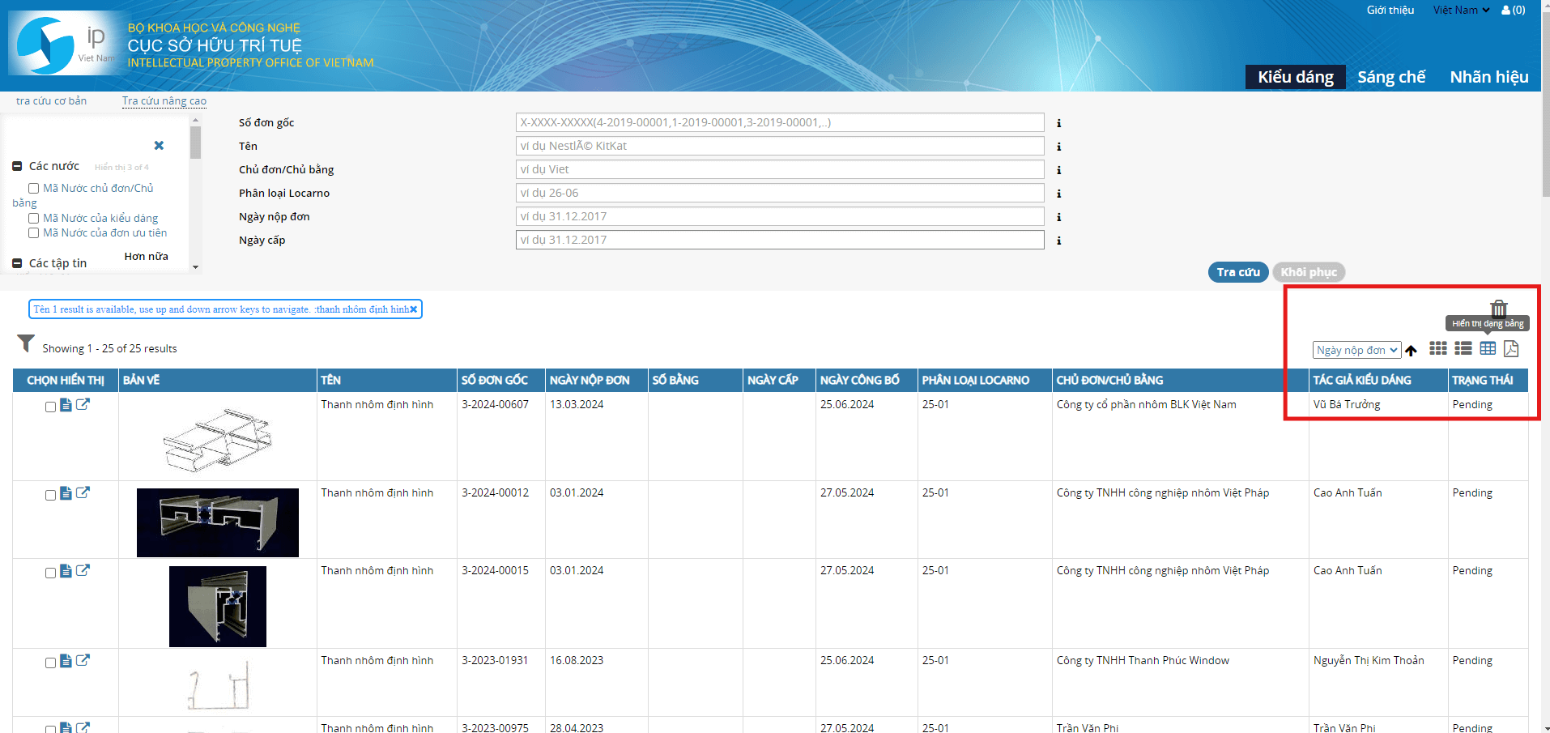Click the trash bin icon
Viewport: 1550px width, 733px height.
click(x=1499, y=309)
